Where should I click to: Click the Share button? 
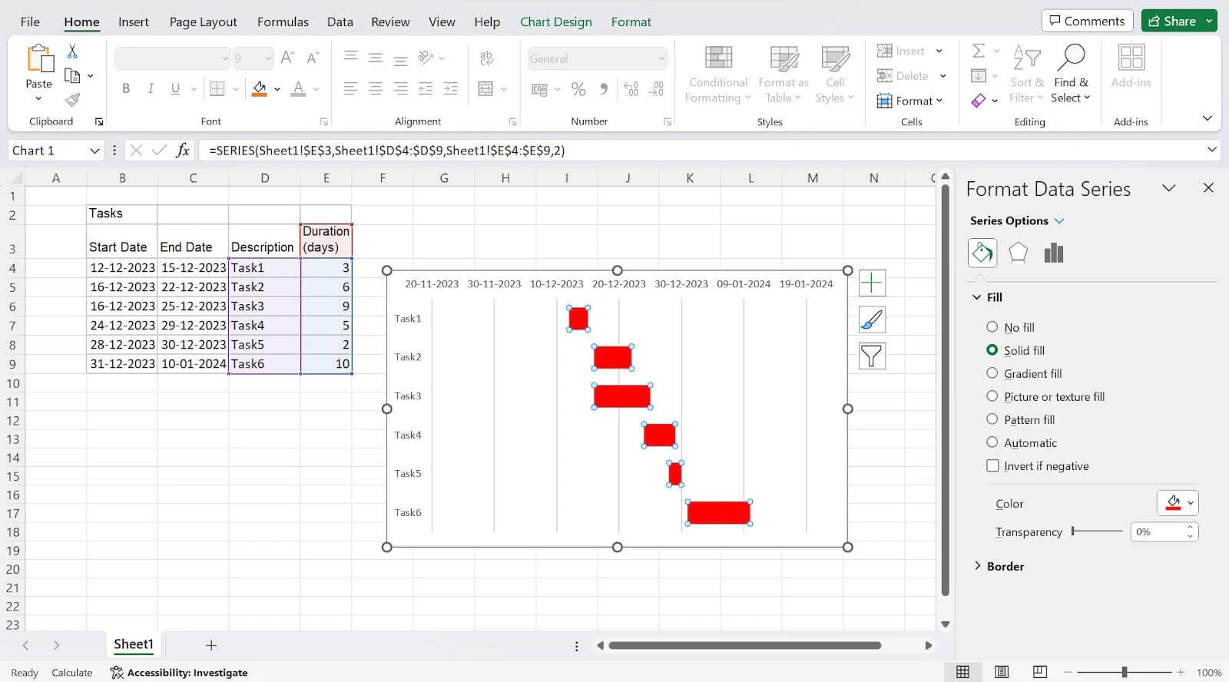point(1171,21)
